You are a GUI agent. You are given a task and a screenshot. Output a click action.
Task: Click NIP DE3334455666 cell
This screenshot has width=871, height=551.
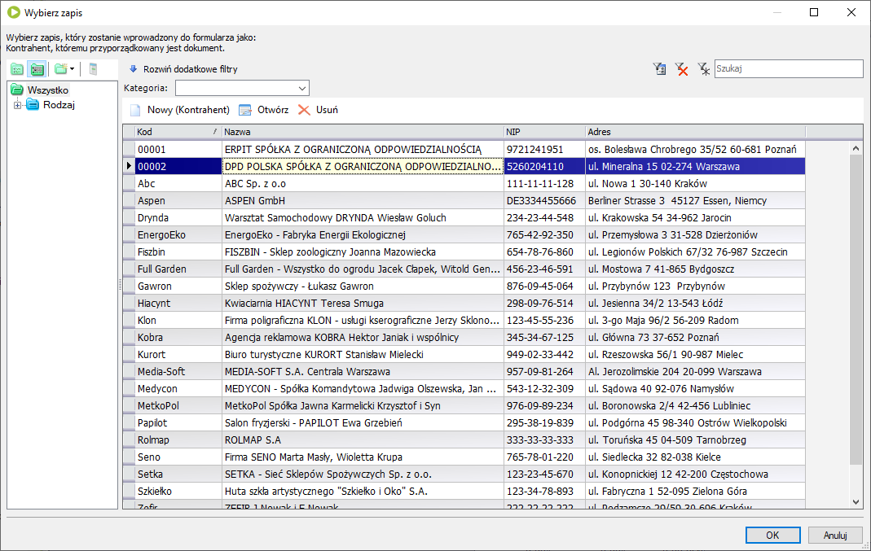[544, 201]
